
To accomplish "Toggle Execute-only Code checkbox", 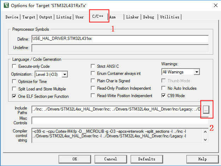I will 14,66.
